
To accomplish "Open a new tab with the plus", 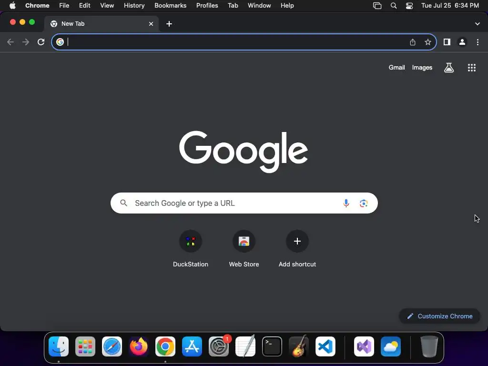I will click(x=169, y=24).
